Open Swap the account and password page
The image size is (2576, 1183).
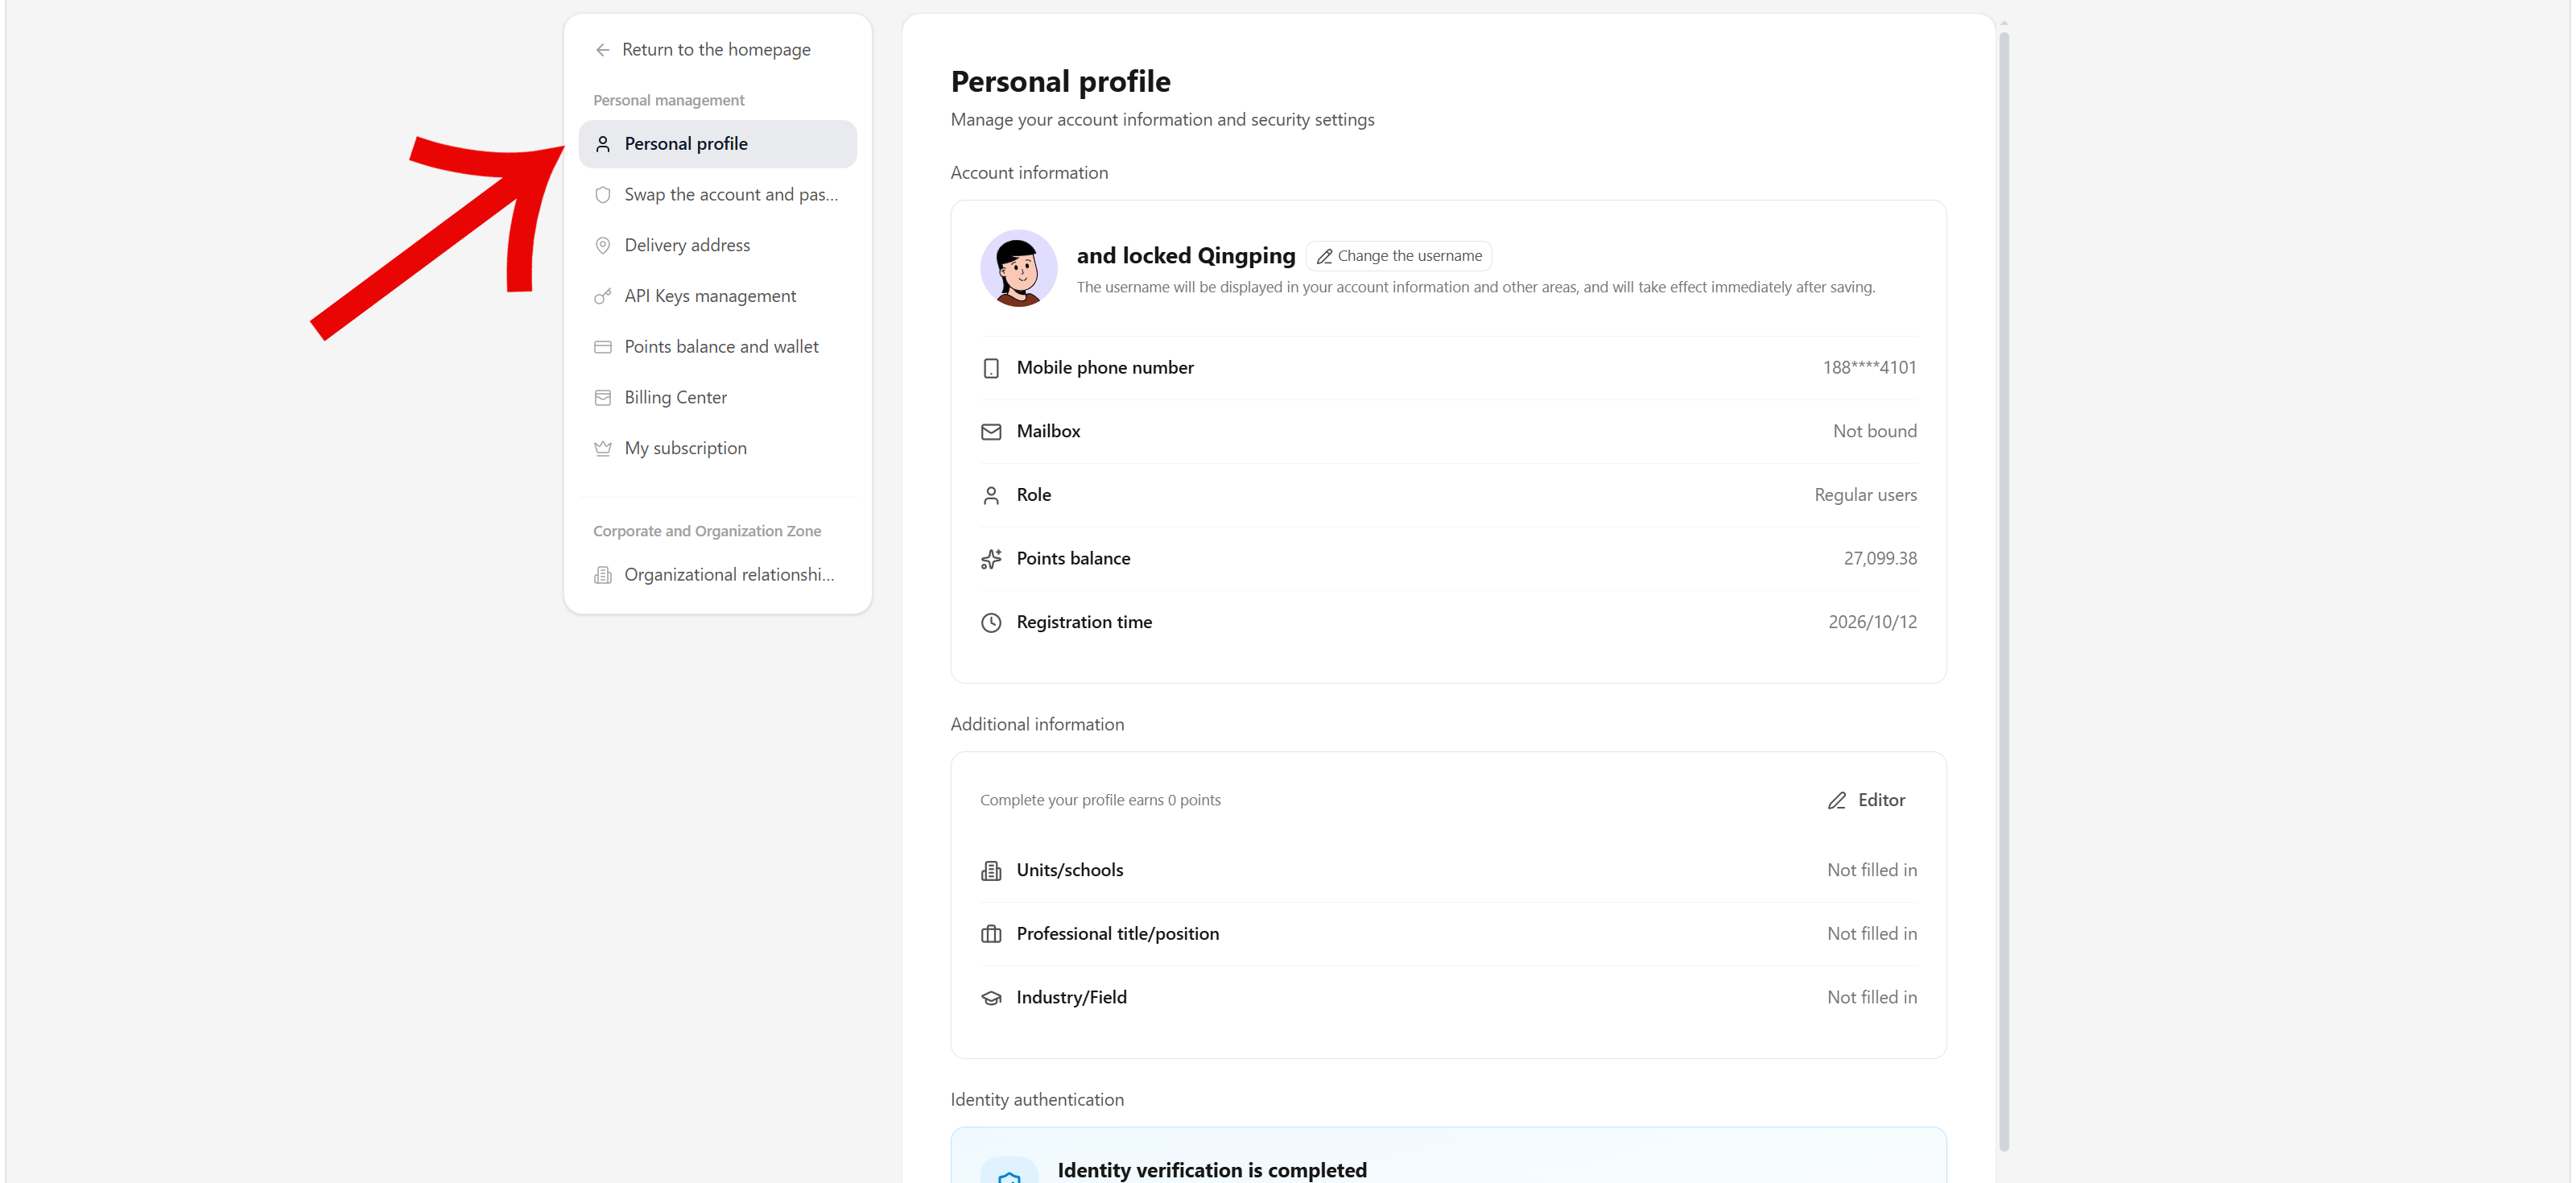click(x=717, y=195)
